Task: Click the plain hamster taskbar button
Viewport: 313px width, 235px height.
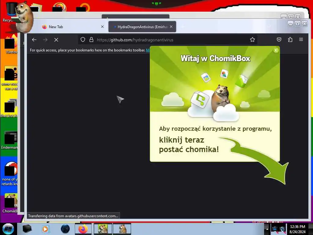Action: [x=122, y=229]
